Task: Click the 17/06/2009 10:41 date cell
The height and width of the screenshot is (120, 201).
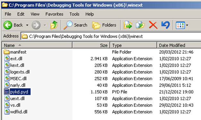Action: click(x=176, y=79)
